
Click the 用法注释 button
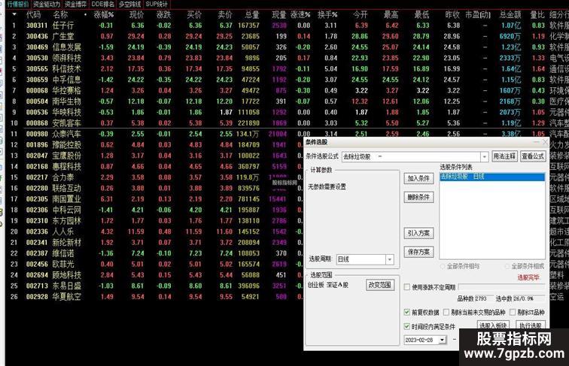504,156
